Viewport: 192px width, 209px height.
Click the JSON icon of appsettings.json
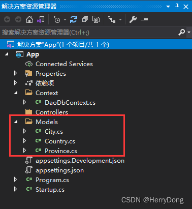click(29, 170)
